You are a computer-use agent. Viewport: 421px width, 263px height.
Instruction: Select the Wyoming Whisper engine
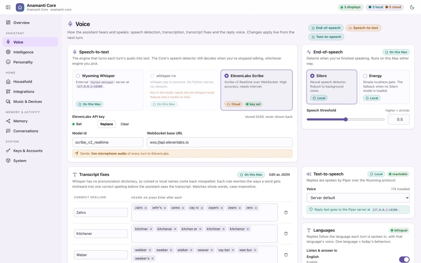108,90
